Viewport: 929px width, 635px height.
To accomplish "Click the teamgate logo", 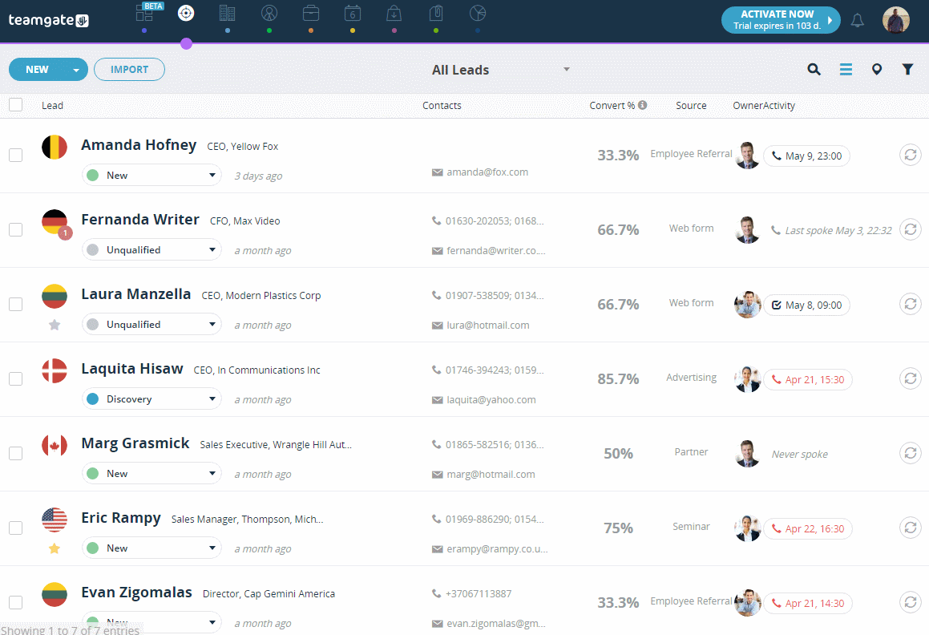I will point(49,20).
